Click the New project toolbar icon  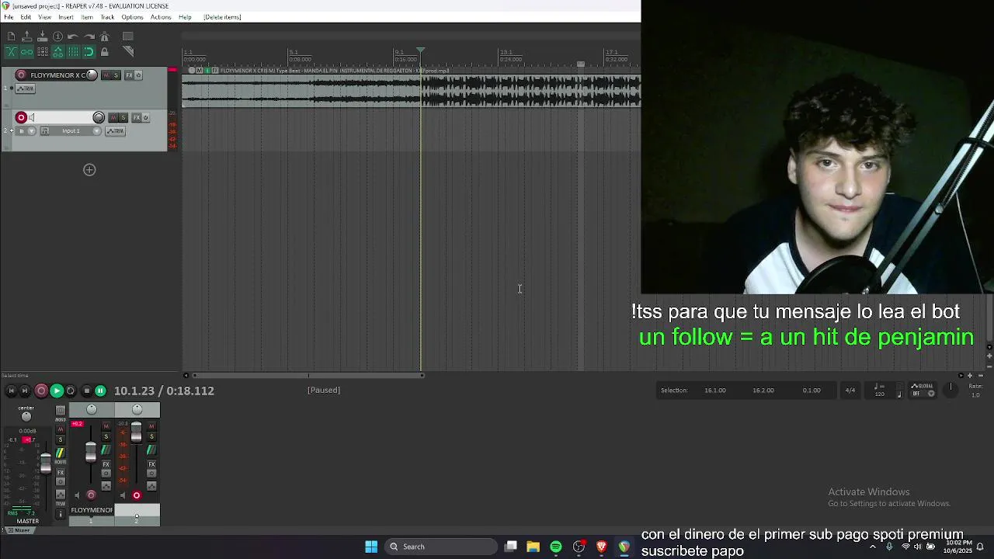[11, 36]
